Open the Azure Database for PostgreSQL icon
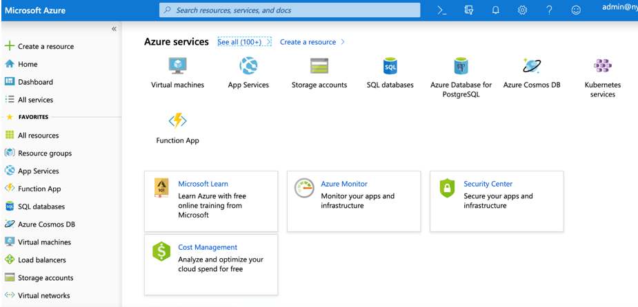Viewport: 638px width, 307px height. pyautogui.click(x=461, y=66)
